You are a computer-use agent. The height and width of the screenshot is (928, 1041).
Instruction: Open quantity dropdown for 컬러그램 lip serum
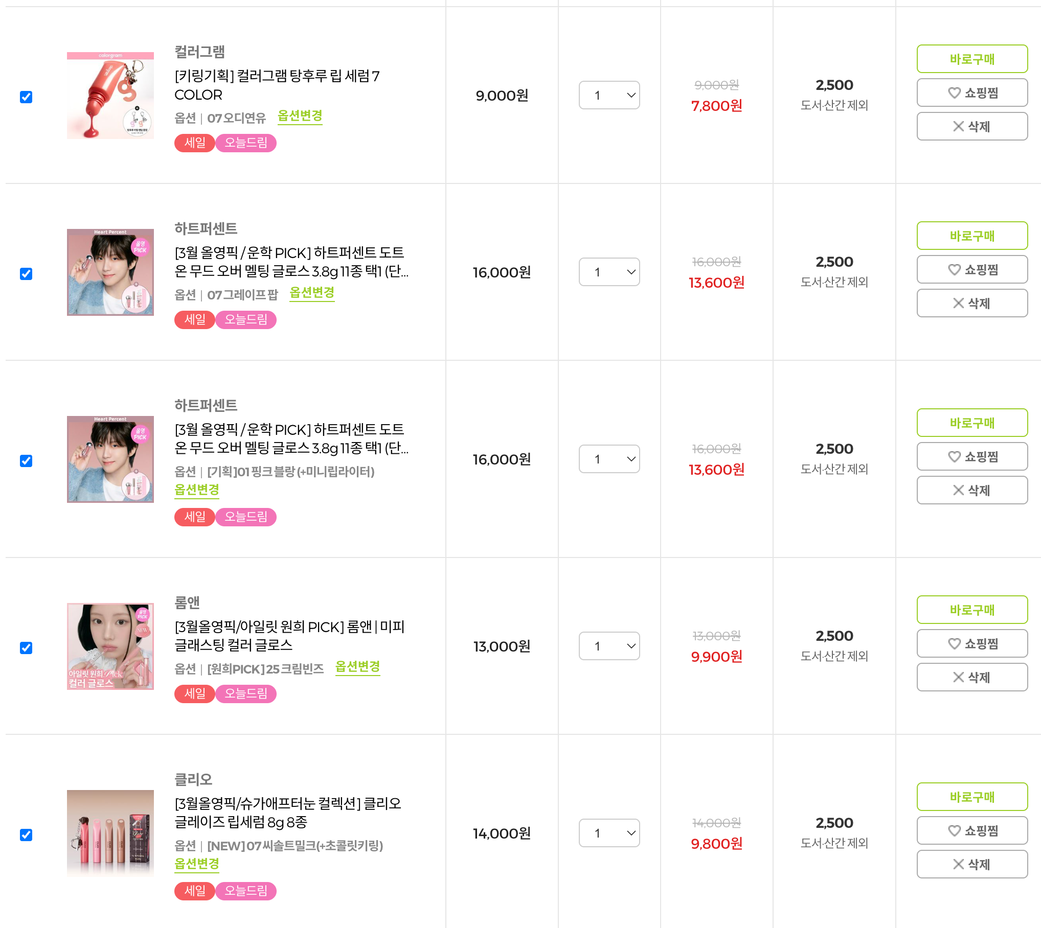click(609, 95)
